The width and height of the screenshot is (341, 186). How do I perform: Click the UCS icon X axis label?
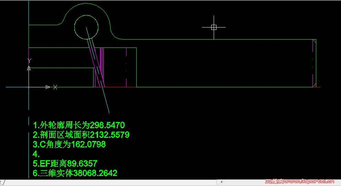(55, 87)
